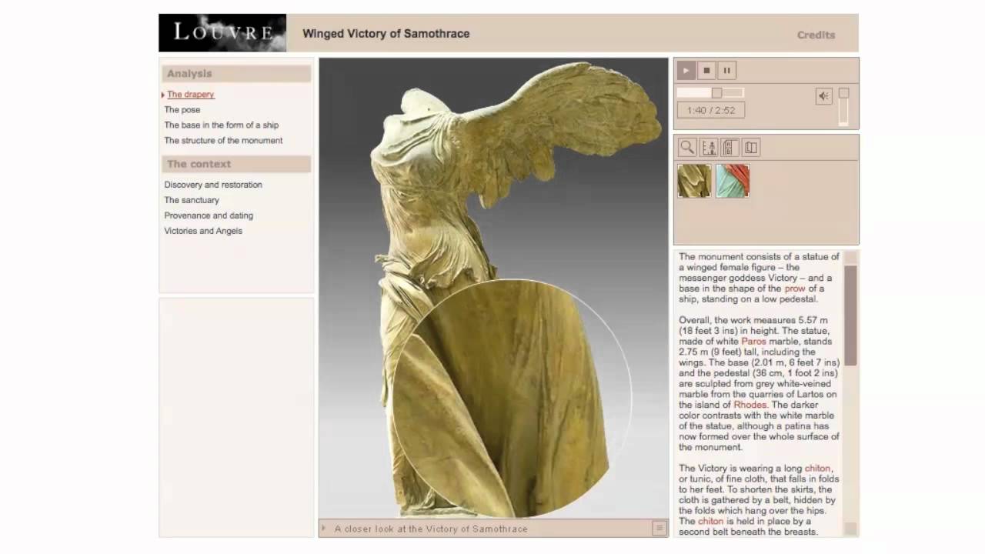
Task: Click the scroll-up arrow of text panel
Action: pos(850,257)
